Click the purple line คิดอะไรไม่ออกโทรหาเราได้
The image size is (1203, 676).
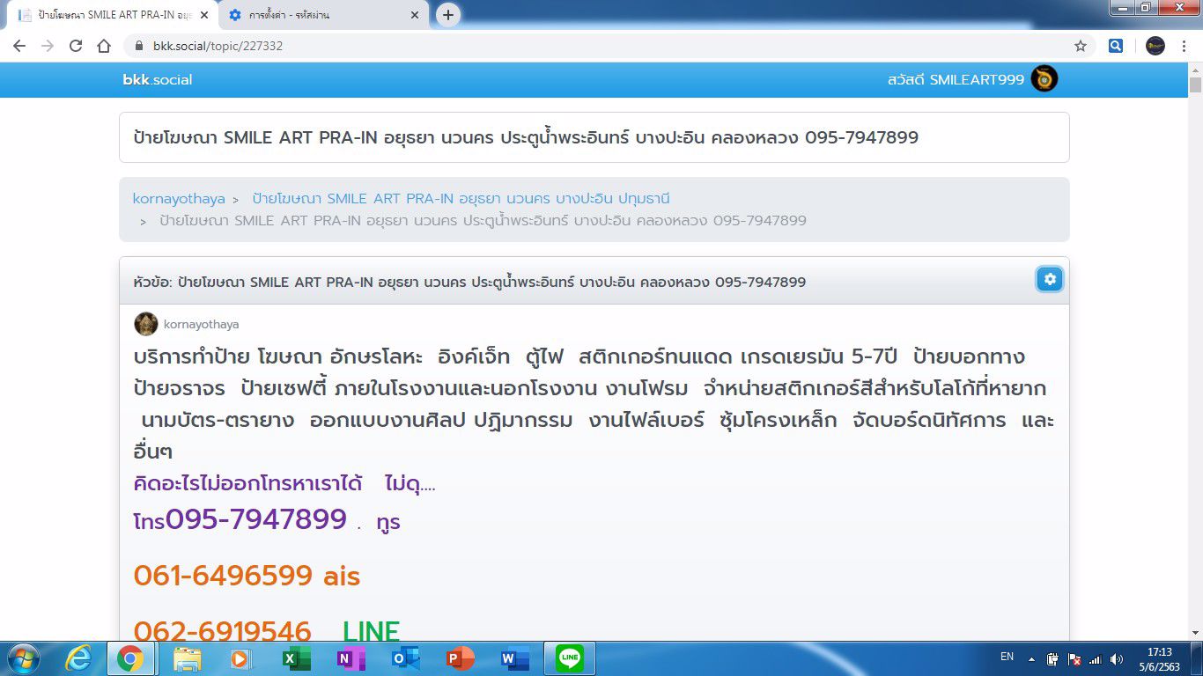[247, 483]
